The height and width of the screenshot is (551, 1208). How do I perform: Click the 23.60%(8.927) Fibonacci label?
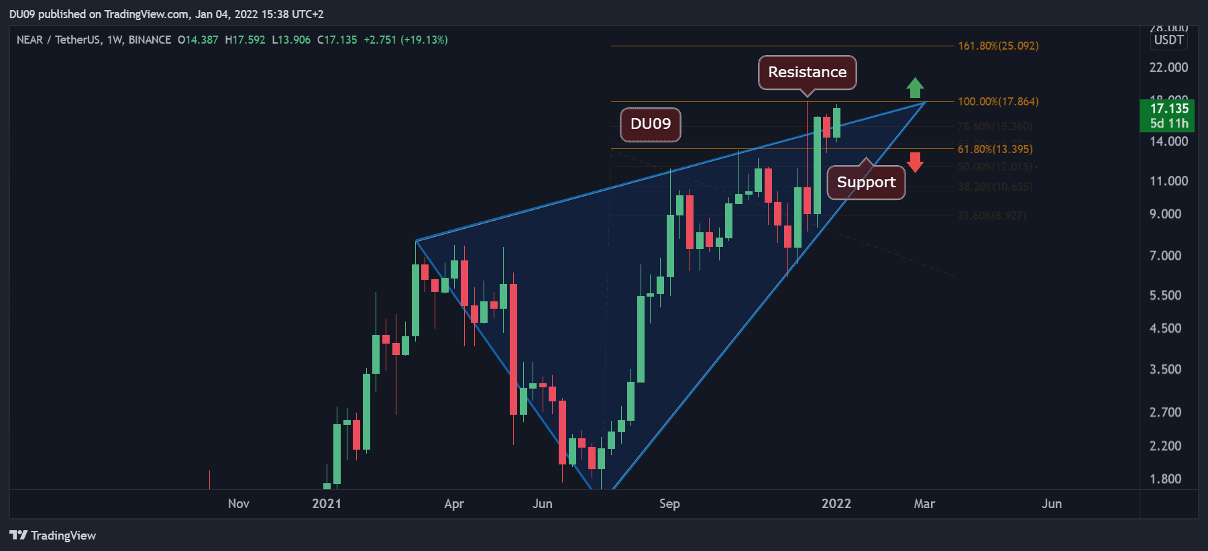coord(992,215)
